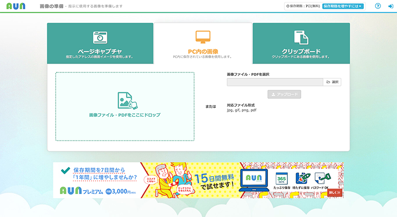Click the 365 days calendar icon in banner

281,178
